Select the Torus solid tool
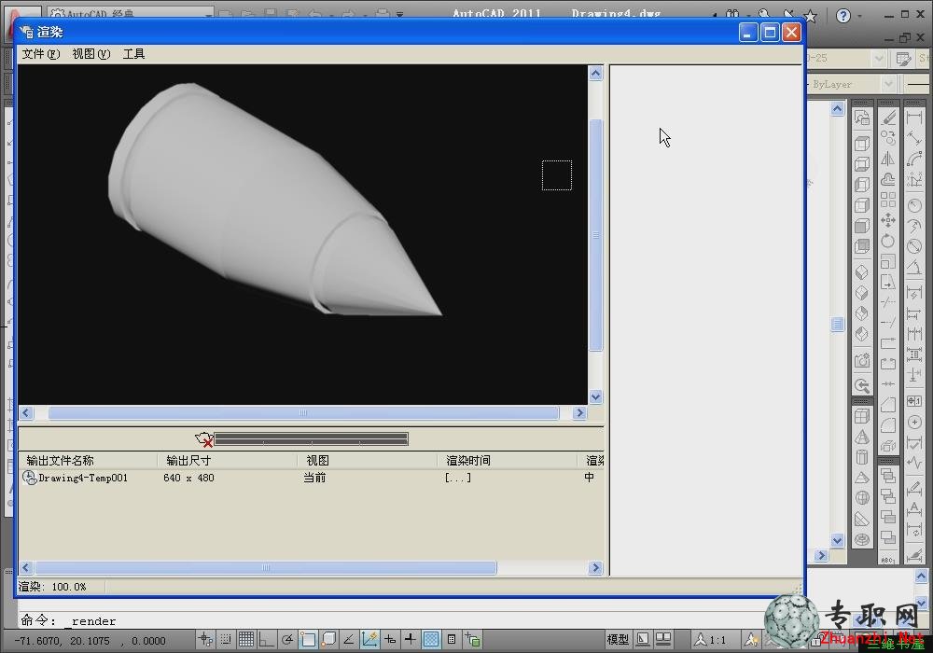 tap(862, 539)
